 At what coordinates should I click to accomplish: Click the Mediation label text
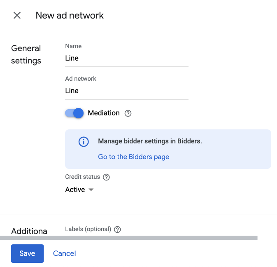(104, 113)
